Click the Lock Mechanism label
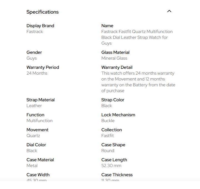 tap(118, 115)
